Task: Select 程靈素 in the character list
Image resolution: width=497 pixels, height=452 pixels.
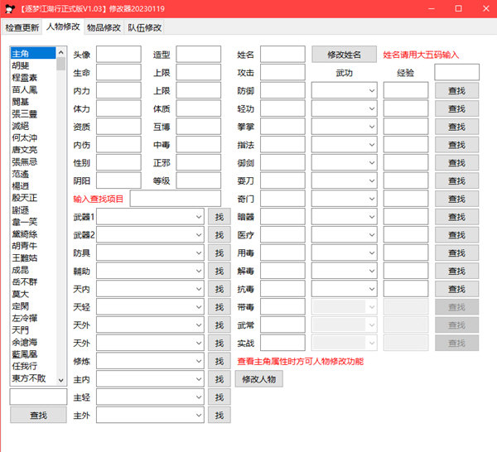Action: [x=33, y=78]
